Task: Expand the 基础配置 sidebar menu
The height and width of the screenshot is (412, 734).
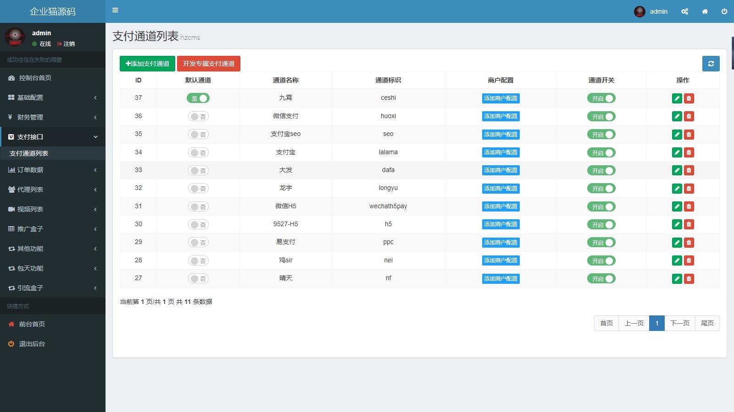Action: [52, 98]
